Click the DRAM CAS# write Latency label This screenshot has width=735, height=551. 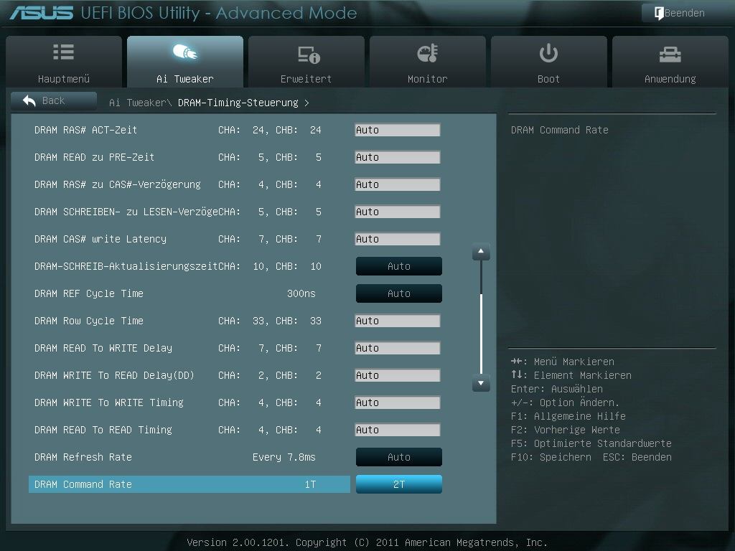(100, 239)
